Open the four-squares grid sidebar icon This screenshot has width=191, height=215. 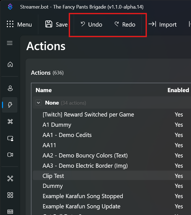click(10, 195)
